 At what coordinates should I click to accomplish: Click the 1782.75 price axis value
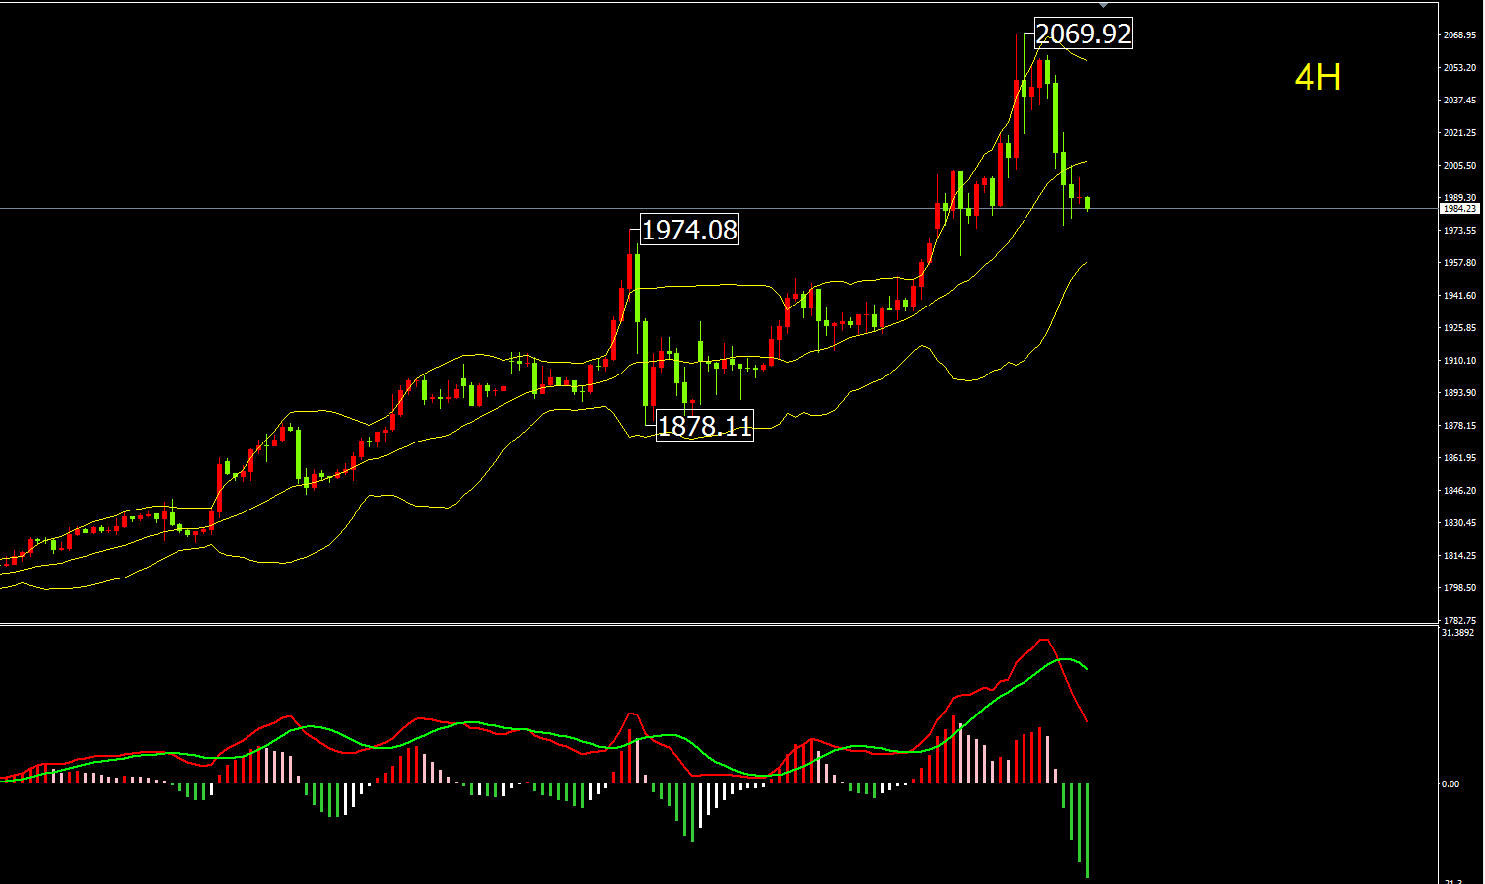coord(1459,621)
